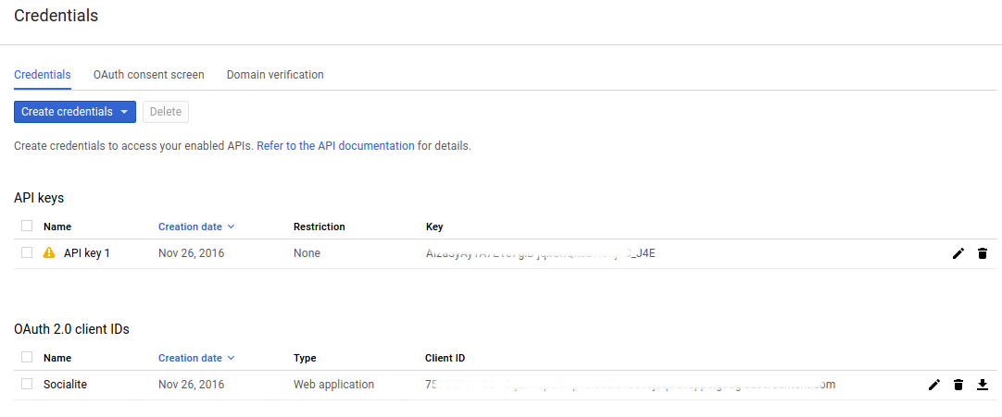Open the Domain verification tab

275,75
